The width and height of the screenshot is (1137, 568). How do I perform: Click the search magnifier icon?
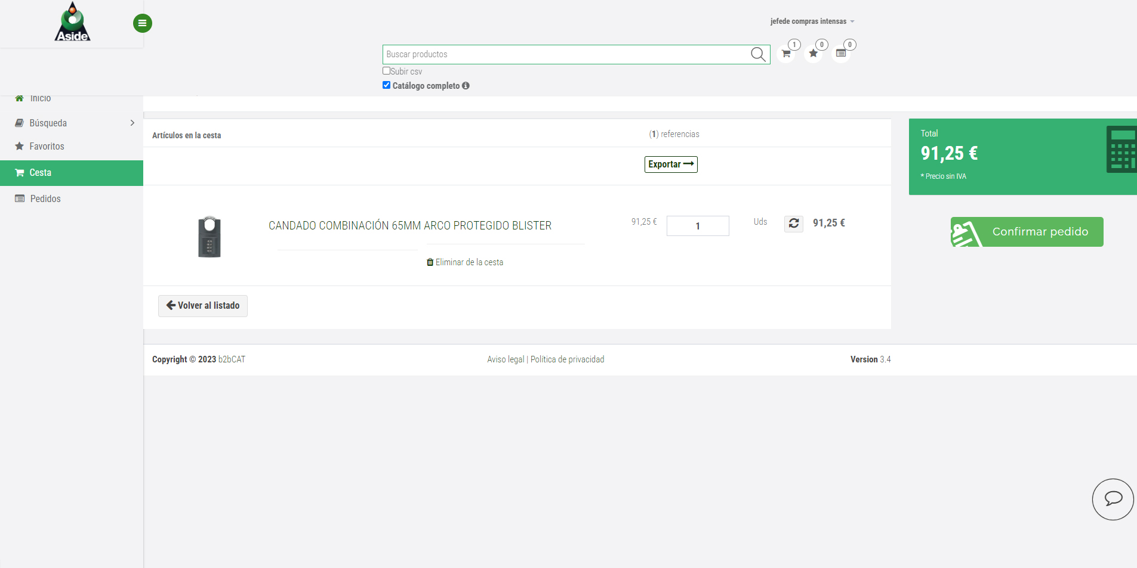758,54
